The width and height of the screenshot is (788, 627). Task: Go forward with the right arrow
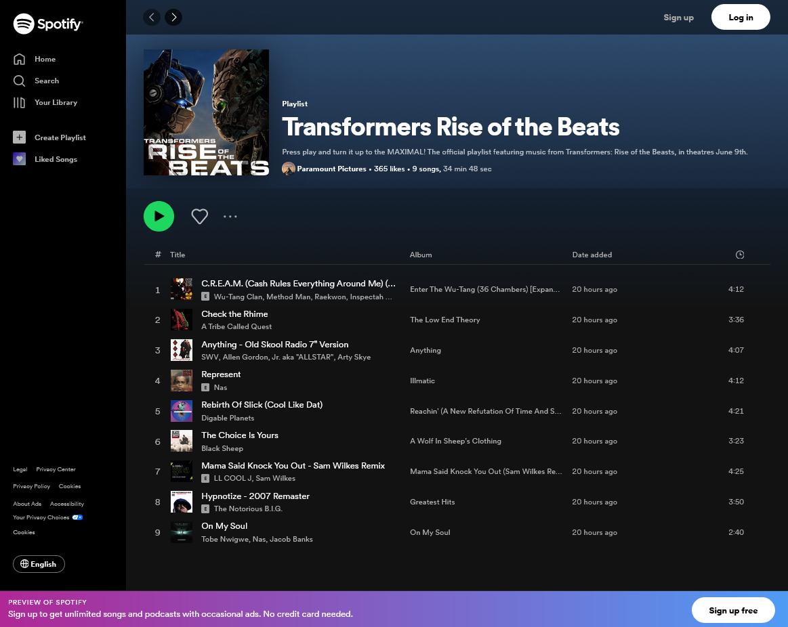point(173,17)
